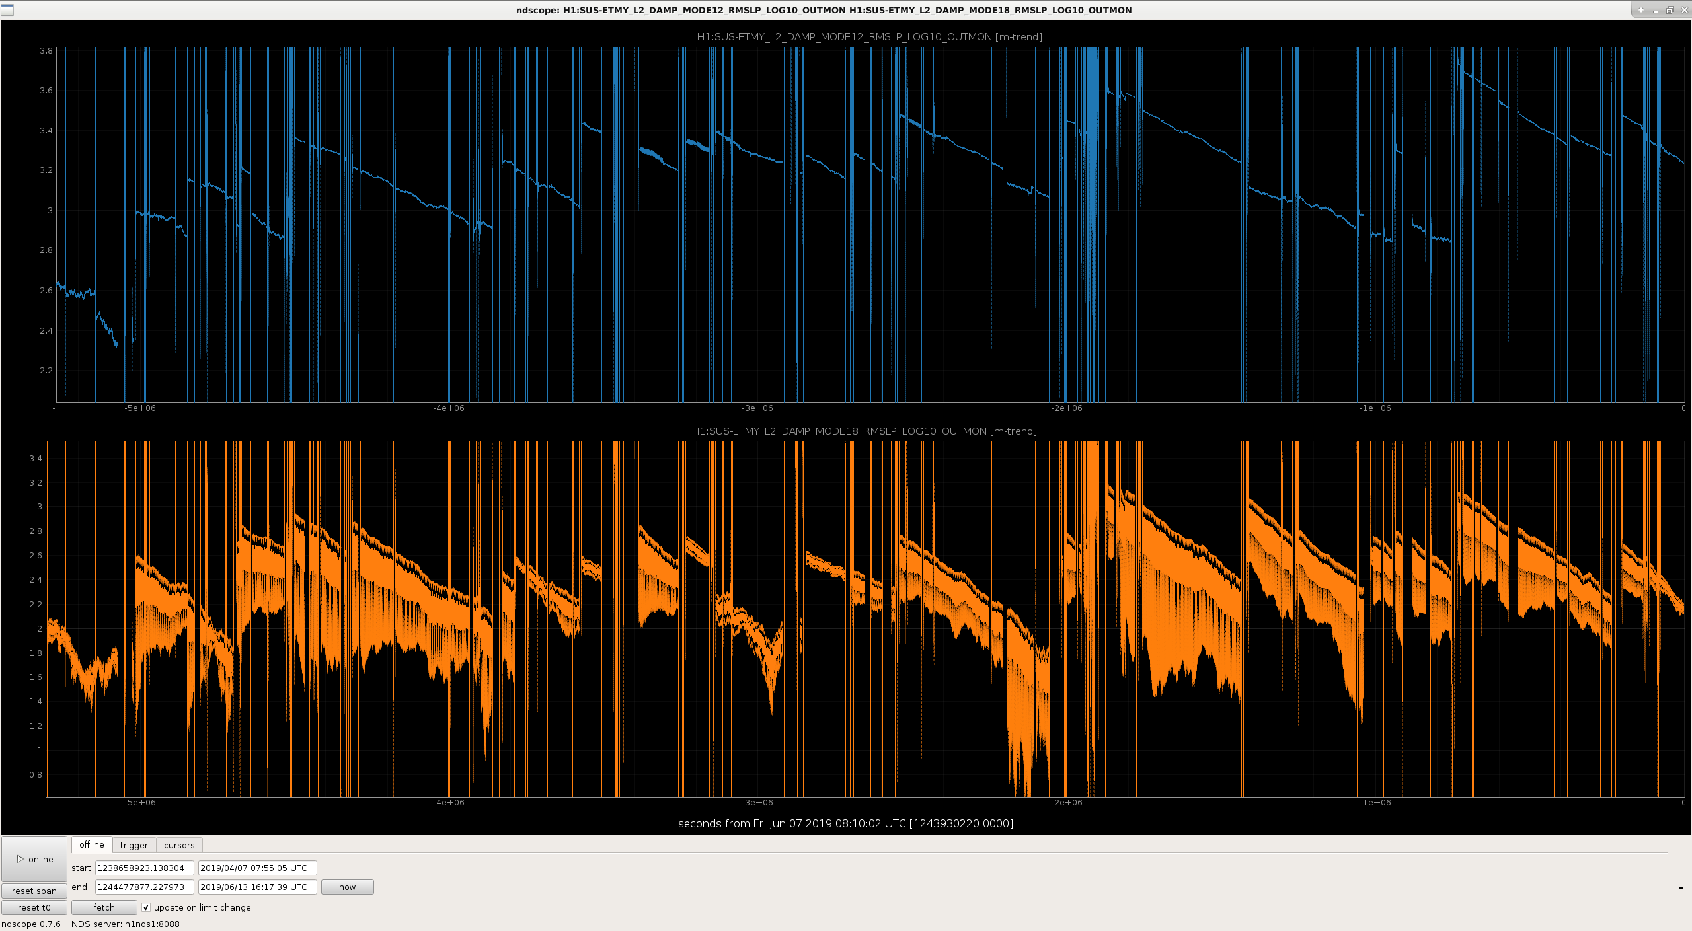Click the reset span button
The image size is (1692, 931).
(x=34, y=891)
